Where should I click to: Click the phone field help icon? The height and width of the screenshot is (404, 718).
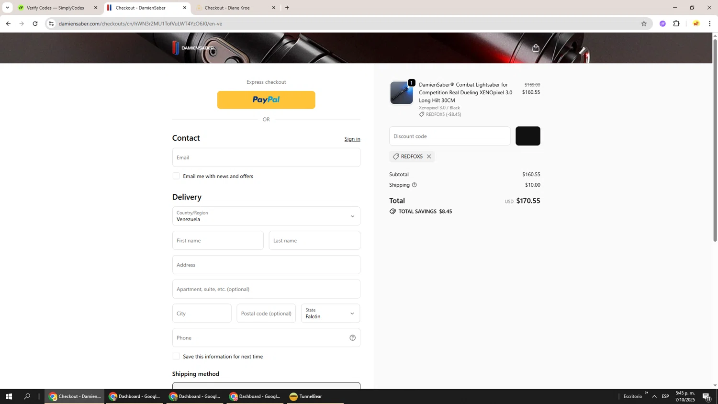click(x=352, y=338)
